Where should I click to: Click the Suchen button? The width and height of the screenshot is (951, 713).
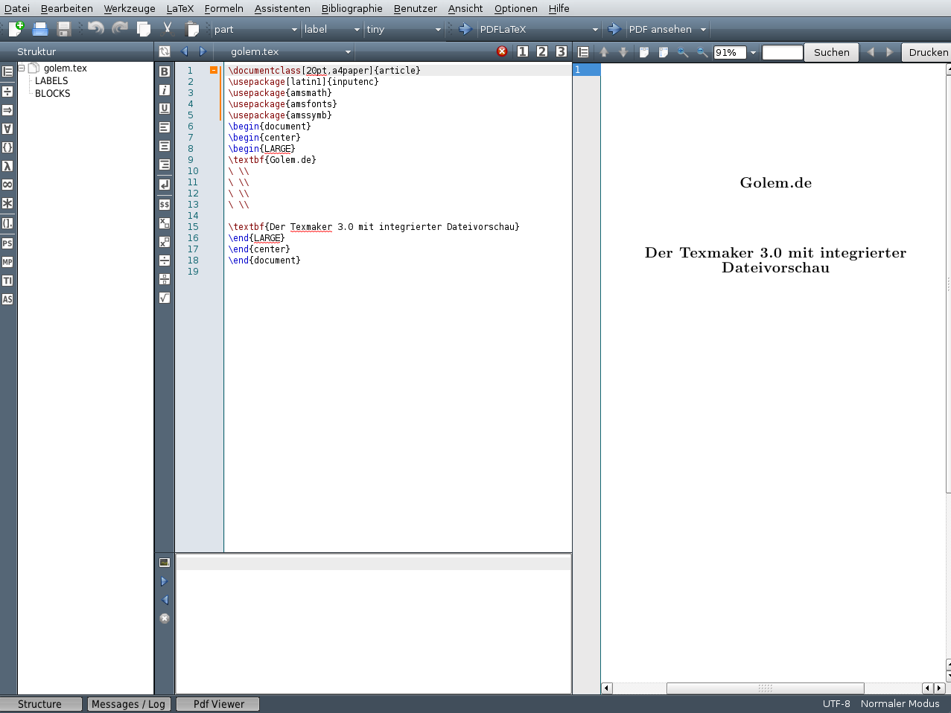click(831, 52)
